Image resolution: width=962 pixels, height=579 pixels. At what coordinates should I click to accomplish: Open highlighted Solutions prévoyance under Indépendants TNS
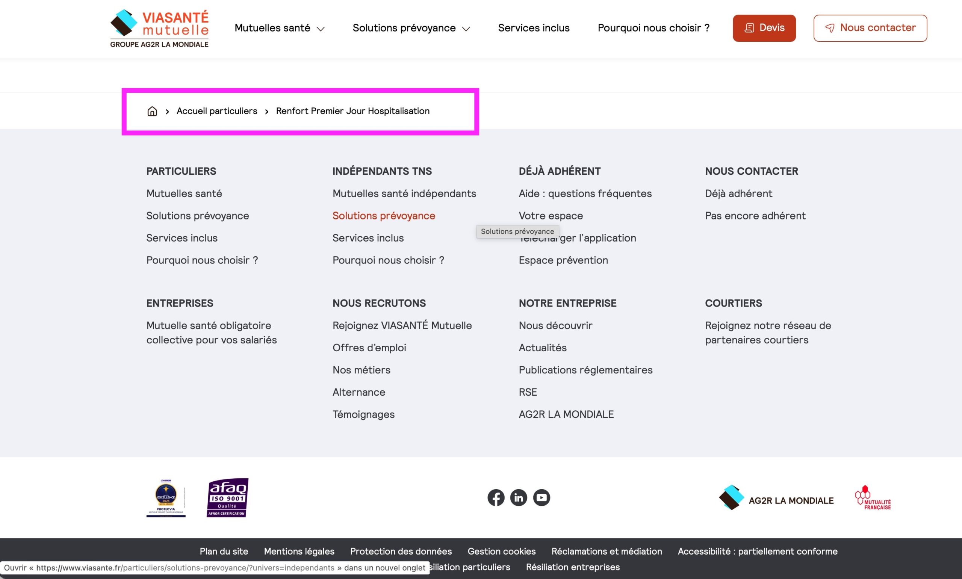click(x=384, y=216)
